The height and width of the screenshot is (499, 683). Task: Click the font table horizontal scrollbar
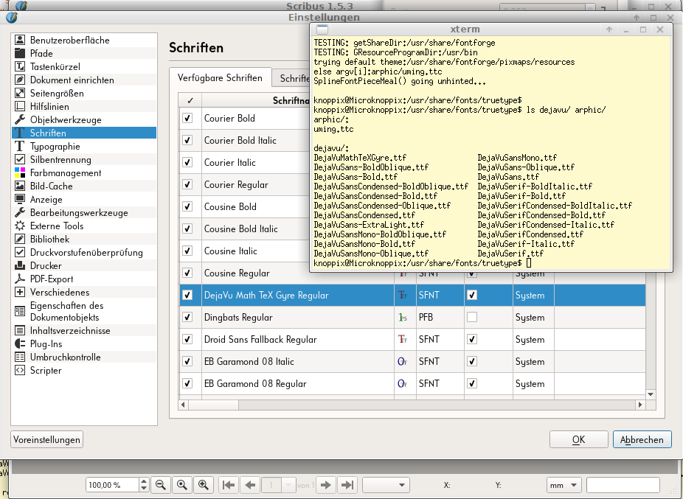[213, 405]
